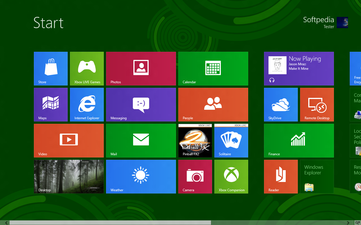Image resolution: width=361 pixels, height=225 pixels.
Task: Launch the Xbox Companion tile
Action: tap(231, 176)
